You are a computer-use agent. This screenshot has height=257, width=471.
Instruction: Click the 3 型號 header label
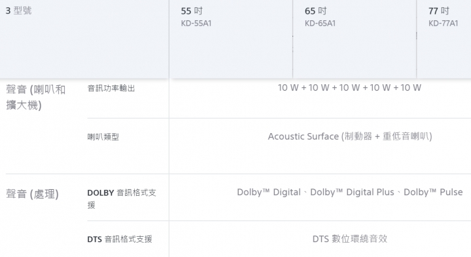(18, 11)
